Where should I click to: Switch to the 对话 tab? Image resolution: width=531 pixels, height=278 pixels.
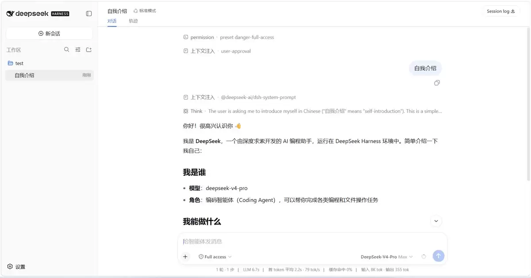coord(112,21)
